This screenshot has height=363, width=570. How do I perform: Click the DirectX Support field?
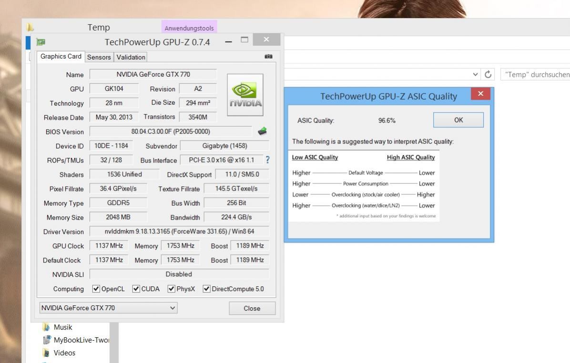(x=242, y=174)
